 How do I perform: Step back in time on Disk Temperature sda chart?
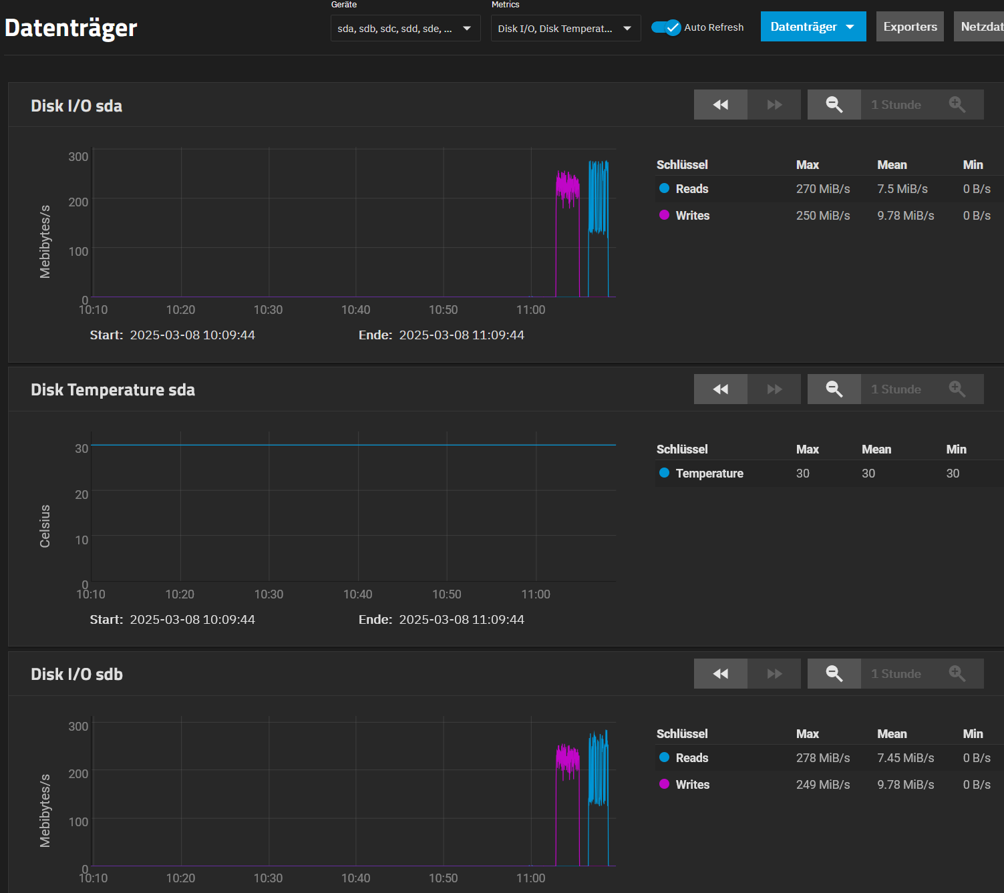click(x=720, y=389)
